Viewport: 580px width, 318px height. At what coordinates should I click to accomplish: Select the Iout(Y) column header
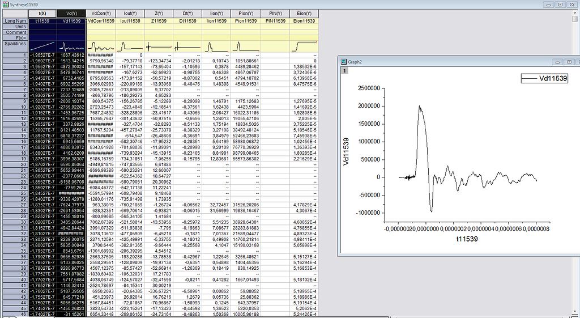click(130, 13)
